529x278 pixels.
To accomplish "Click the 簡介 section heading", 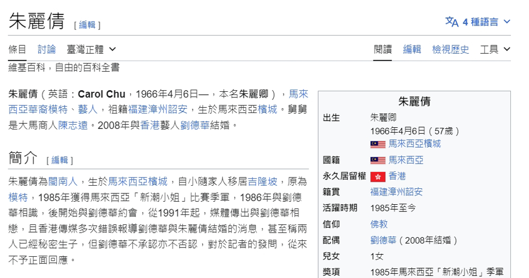I will [x=23, y=158].
